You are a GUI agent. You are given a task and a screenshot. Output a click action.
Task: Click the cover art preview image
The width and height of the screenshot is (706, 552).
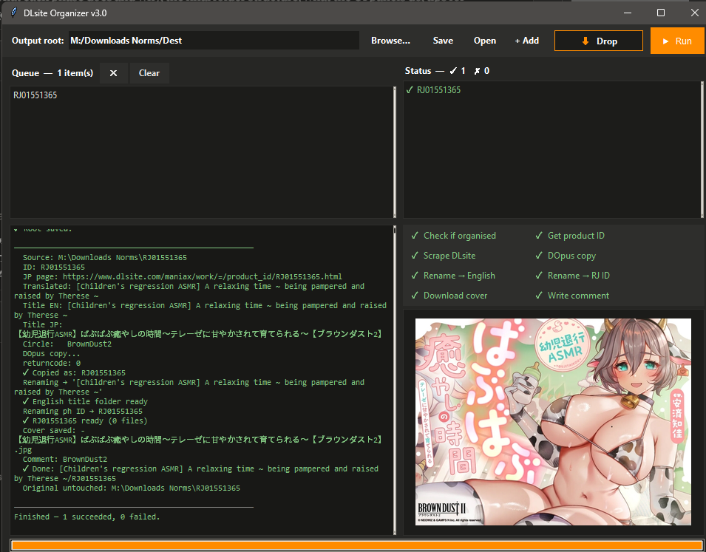(x=553, y=422)
